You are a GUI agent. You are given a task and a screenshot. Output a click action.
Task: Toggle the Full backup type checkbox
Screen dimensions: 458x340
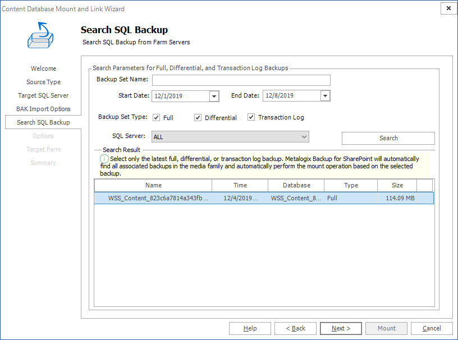tap(156, 117)
